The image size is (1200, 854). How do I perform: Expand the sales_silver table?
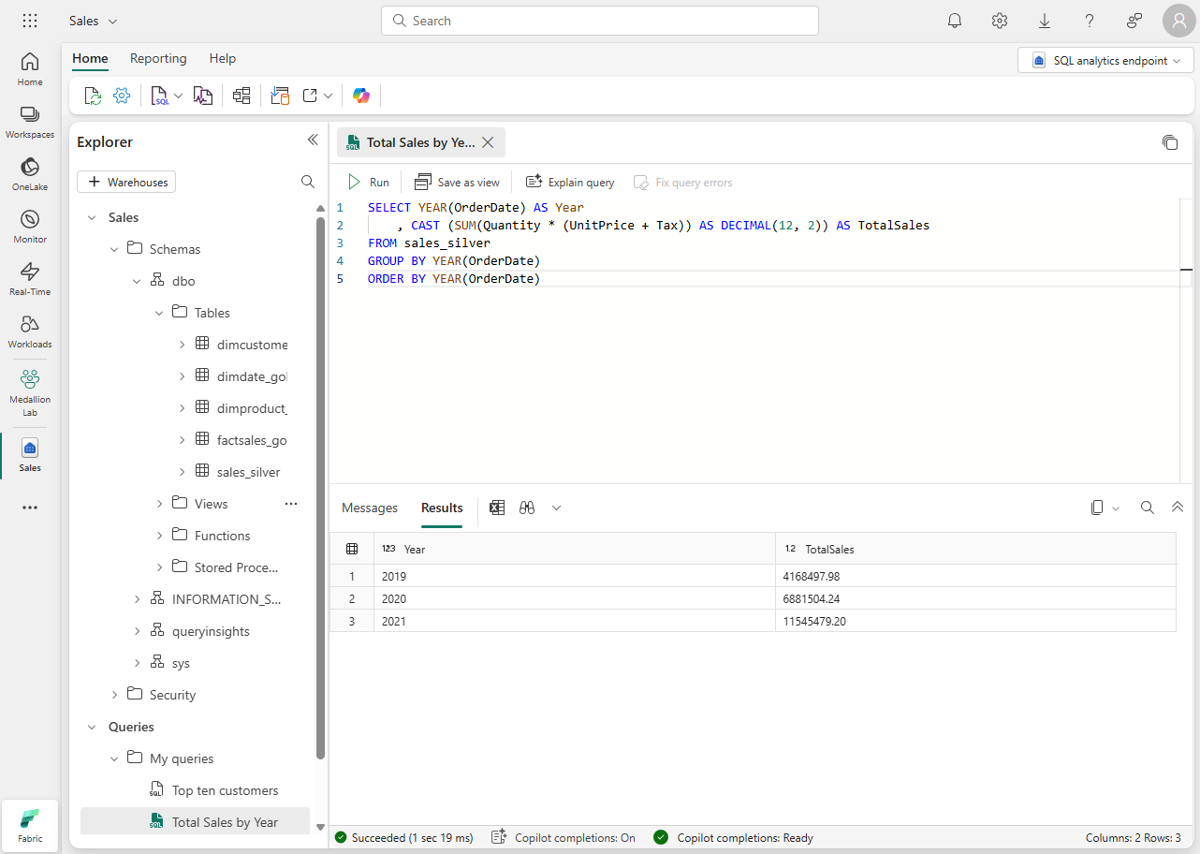coord(181,471)
